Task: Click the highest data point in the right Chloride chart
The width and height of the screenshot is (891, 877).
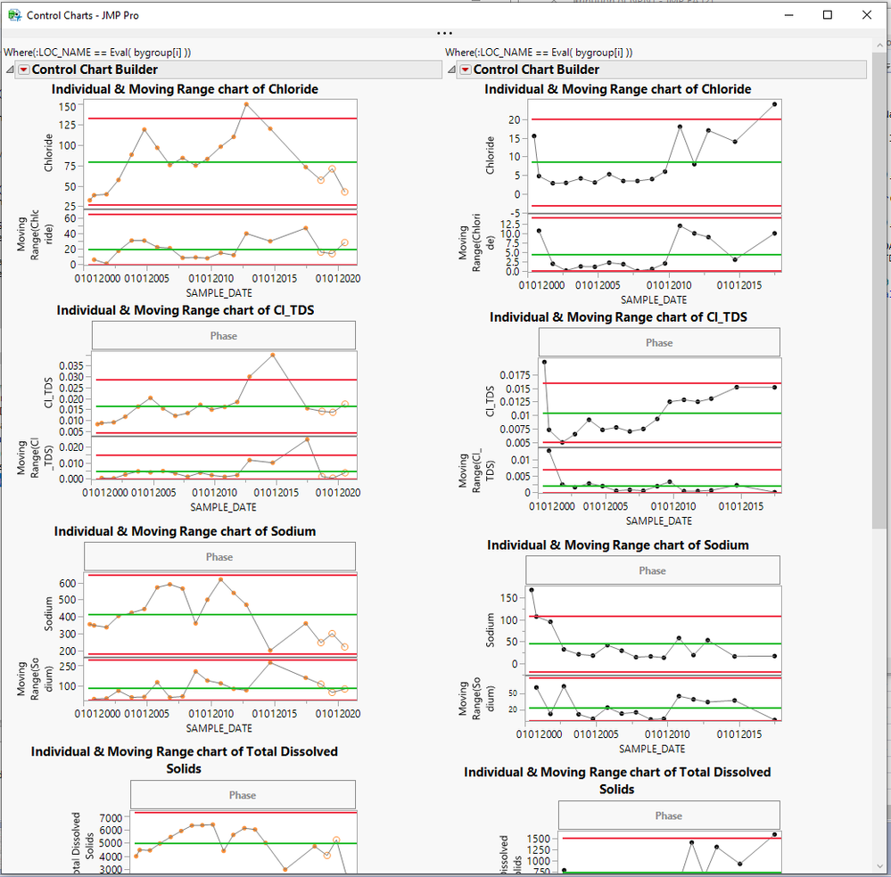Action: pos(774,104)
